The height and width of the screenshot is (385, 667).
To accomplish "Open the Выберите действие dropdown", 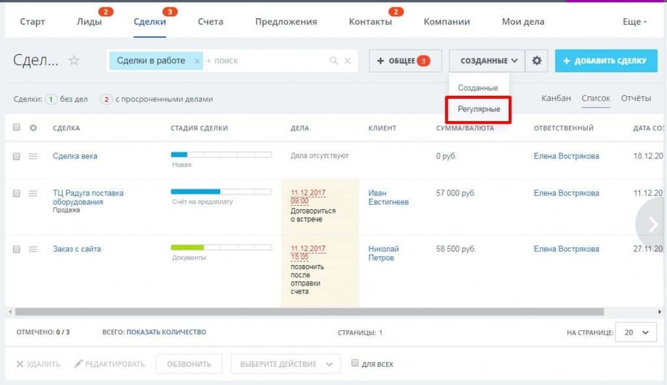I will 285,364.
